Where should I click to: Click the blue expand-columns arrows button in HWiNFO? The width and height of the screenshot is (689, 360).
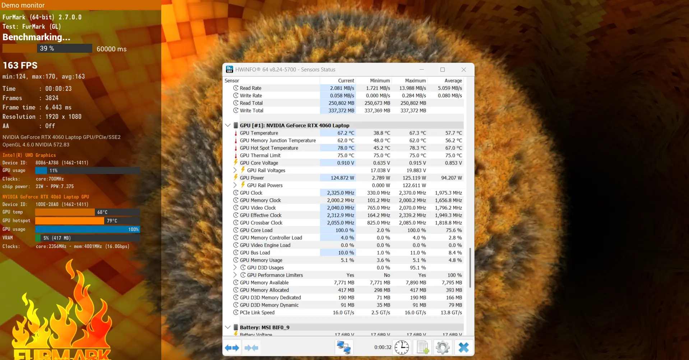232,347
